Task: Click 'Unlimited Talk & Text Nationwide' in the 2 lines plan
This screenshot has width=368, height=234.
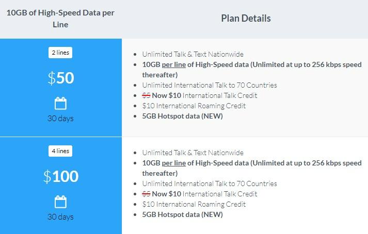Action: [193, 54]
